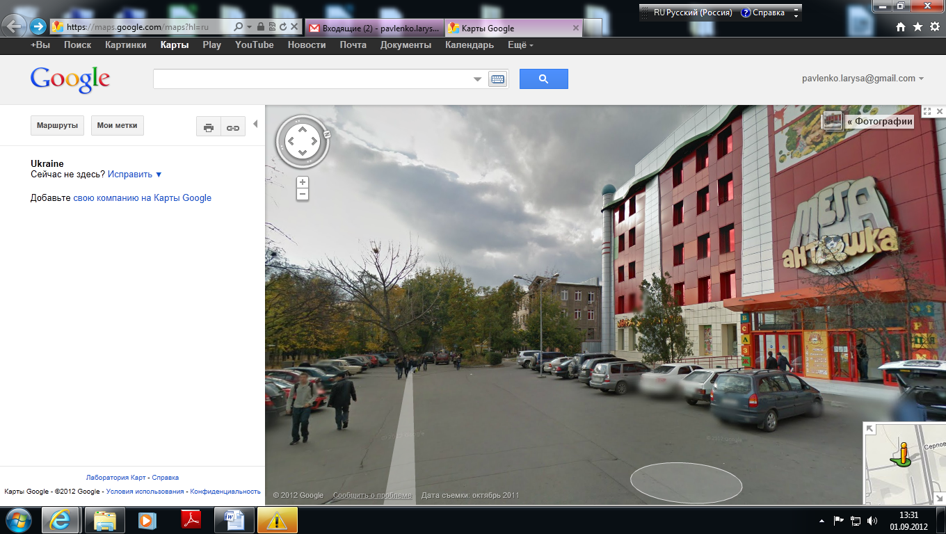Open Почта in the Google bar
The height and width of the screenshot is (534, 946).
tap(353, 45)
